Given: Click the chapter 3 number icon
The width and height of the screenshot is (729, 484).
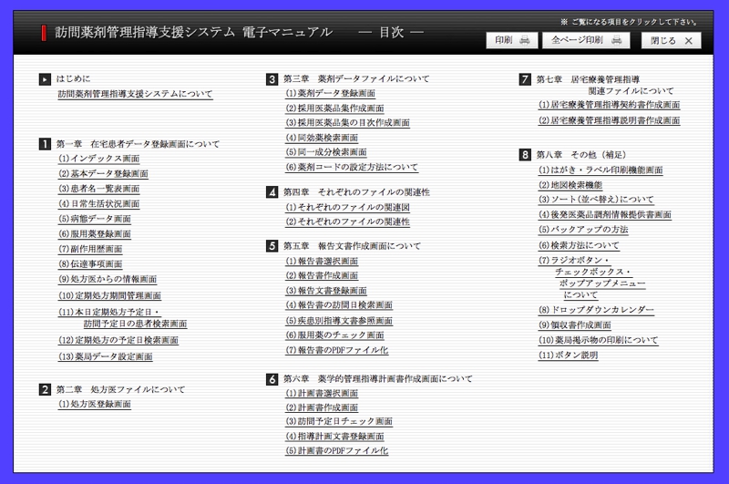Looking at the screenshot, I should (x=272, y=79).
